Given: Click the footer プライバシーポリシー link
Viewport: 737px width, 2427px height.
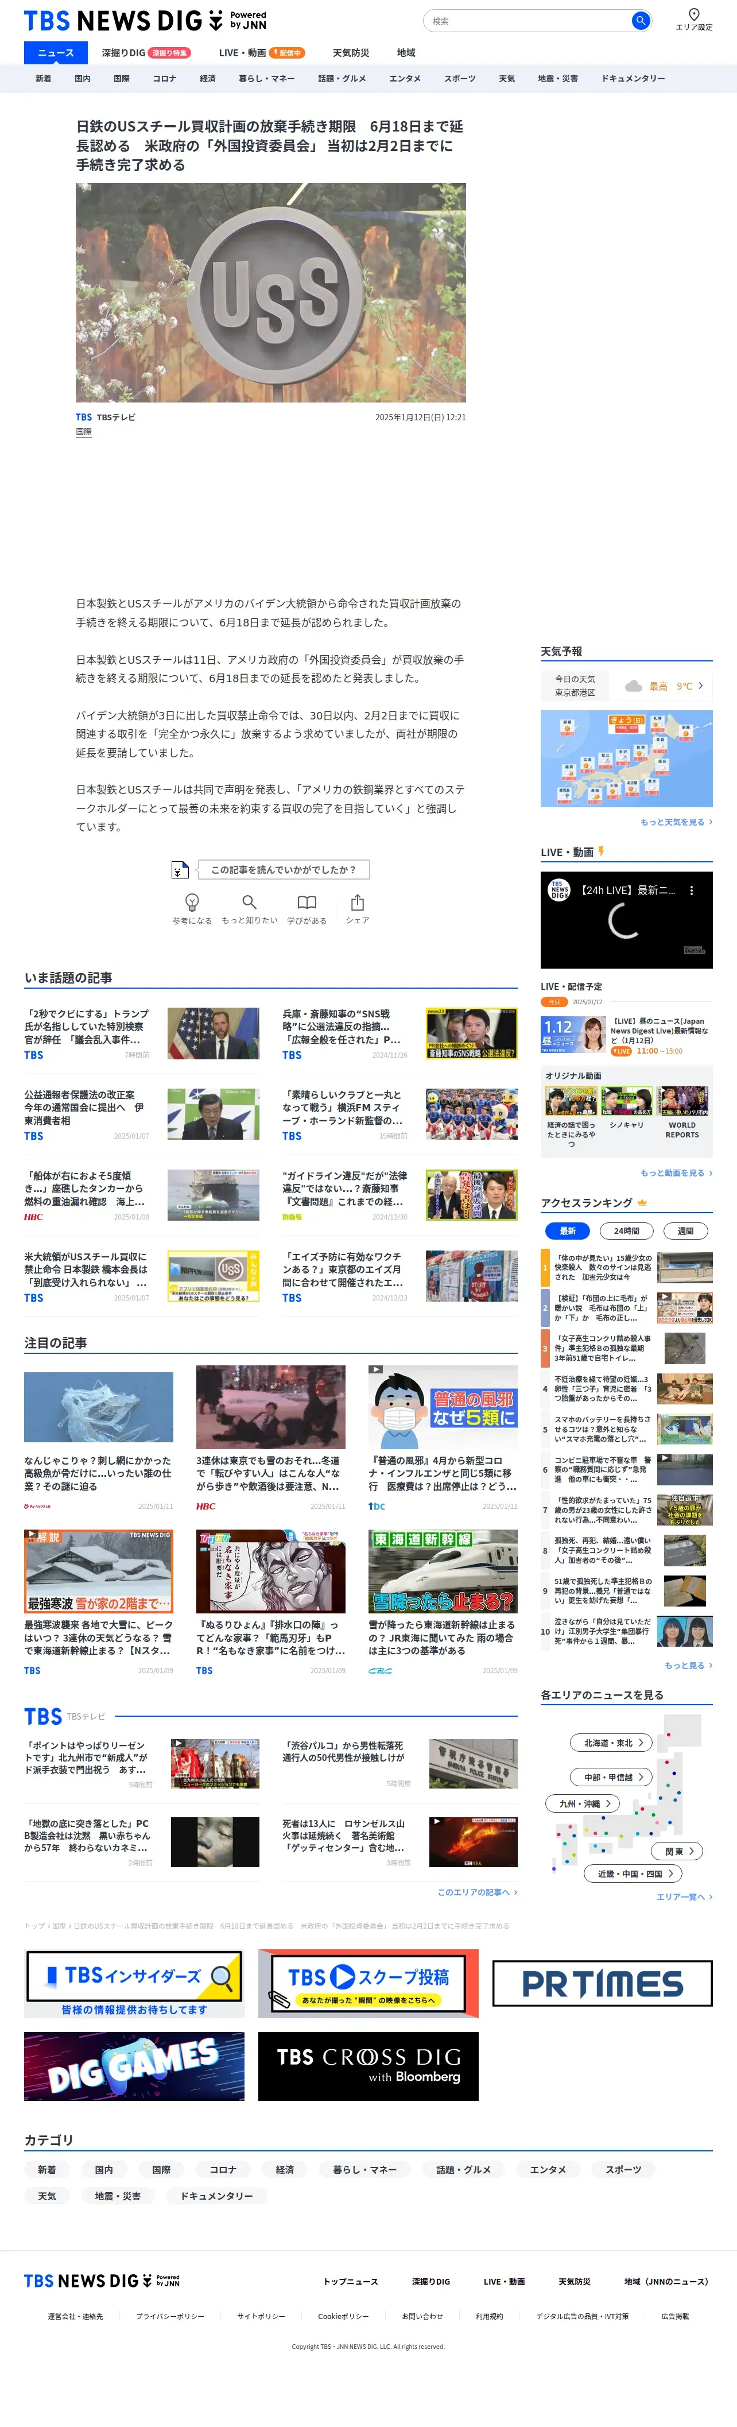Looking at the screenshot, I should (x=170, y=2316).
